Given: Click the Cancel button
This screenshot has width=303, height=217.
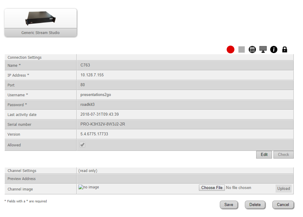Looking at the screenshot, I should click(283, 205).
